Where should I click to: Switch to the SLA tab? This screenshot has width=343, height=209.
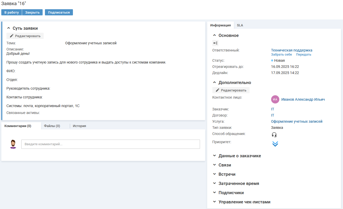[240, 25]
